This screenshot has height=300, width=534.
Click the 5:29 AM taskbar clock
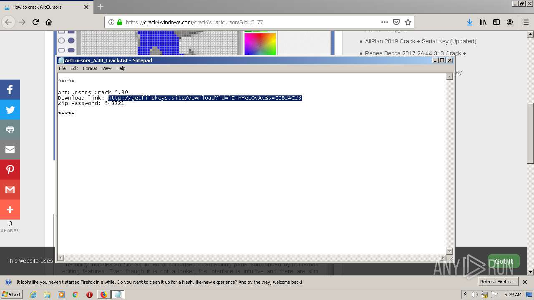click(513, 295)
